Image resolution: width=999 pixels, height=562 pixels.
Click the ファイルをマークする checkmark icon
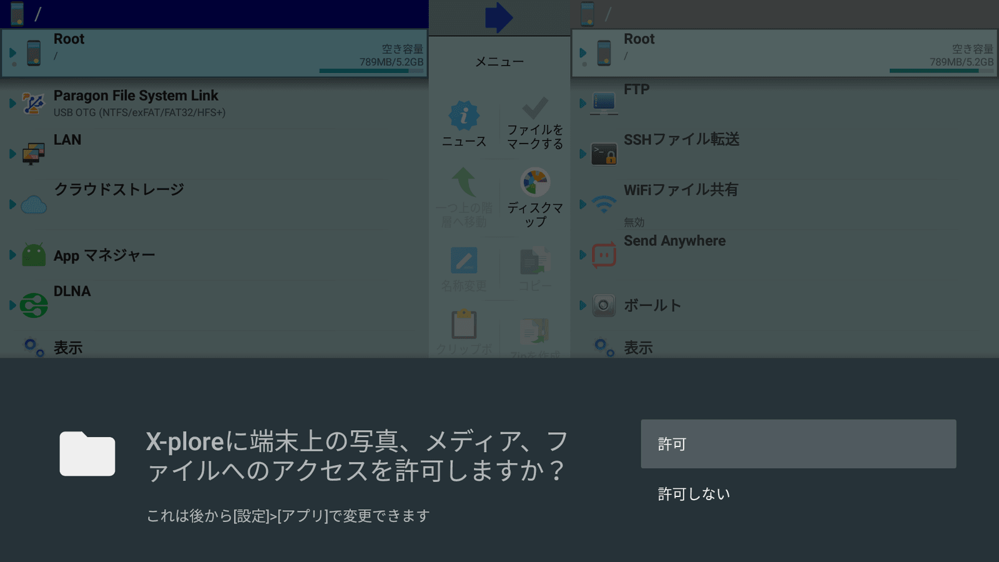[x=534, y=108]
